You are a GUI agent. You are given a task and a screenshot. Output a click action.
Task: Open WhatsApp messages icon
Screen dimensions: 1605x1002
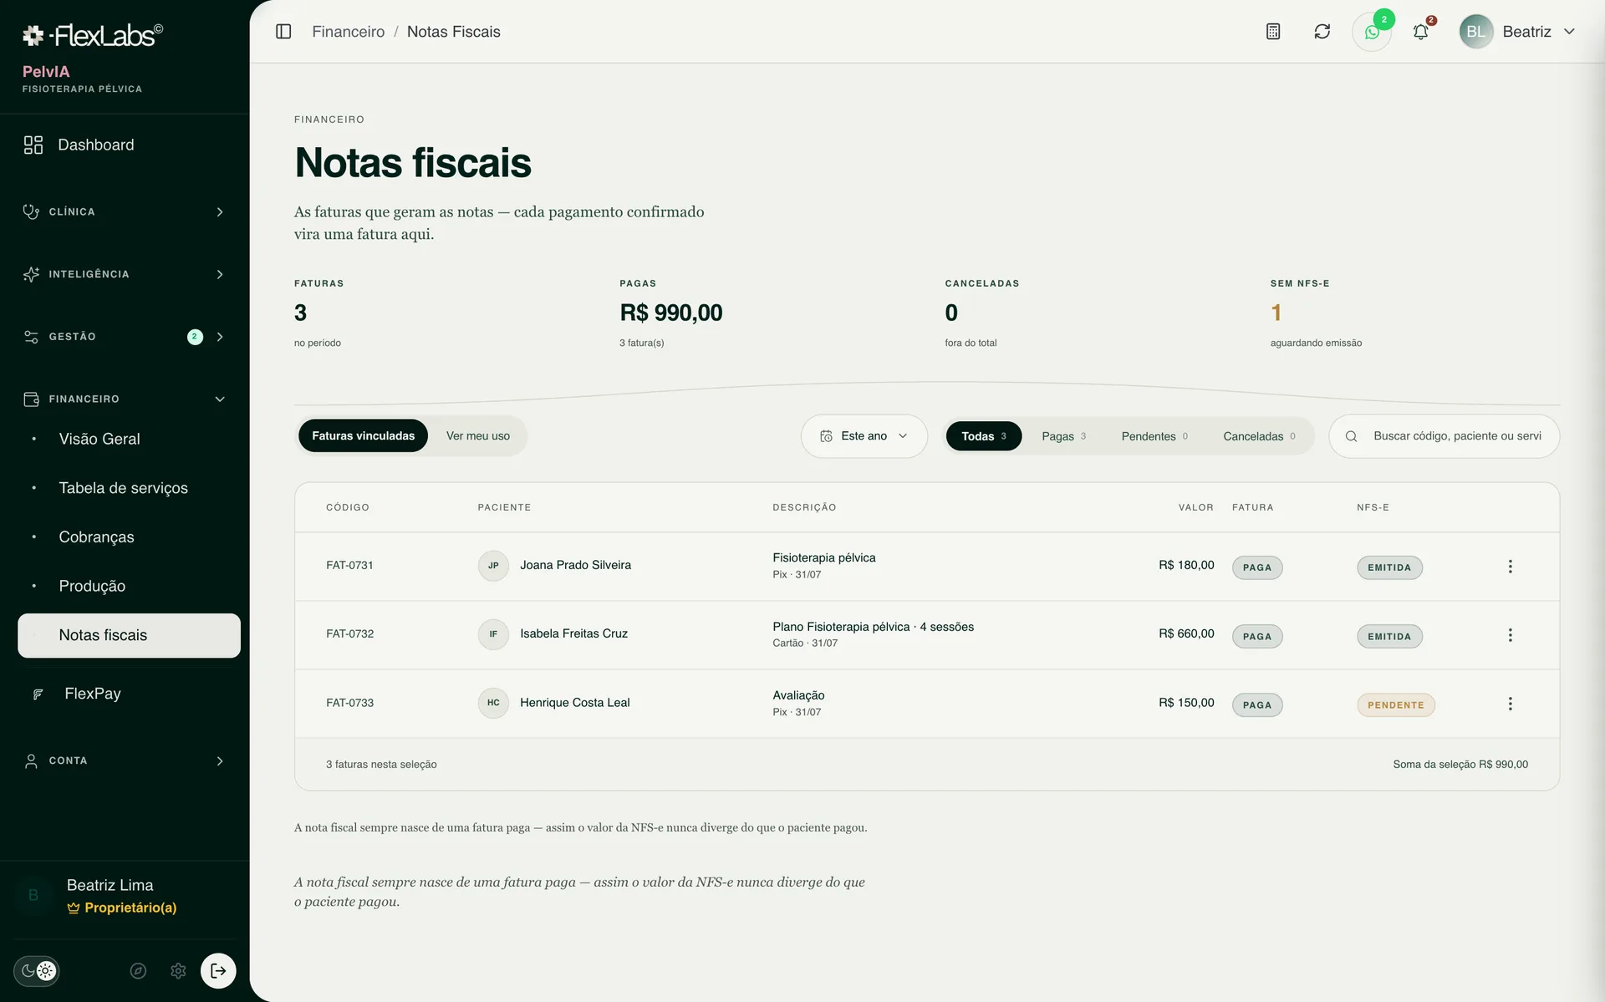tap(1372, 32)
